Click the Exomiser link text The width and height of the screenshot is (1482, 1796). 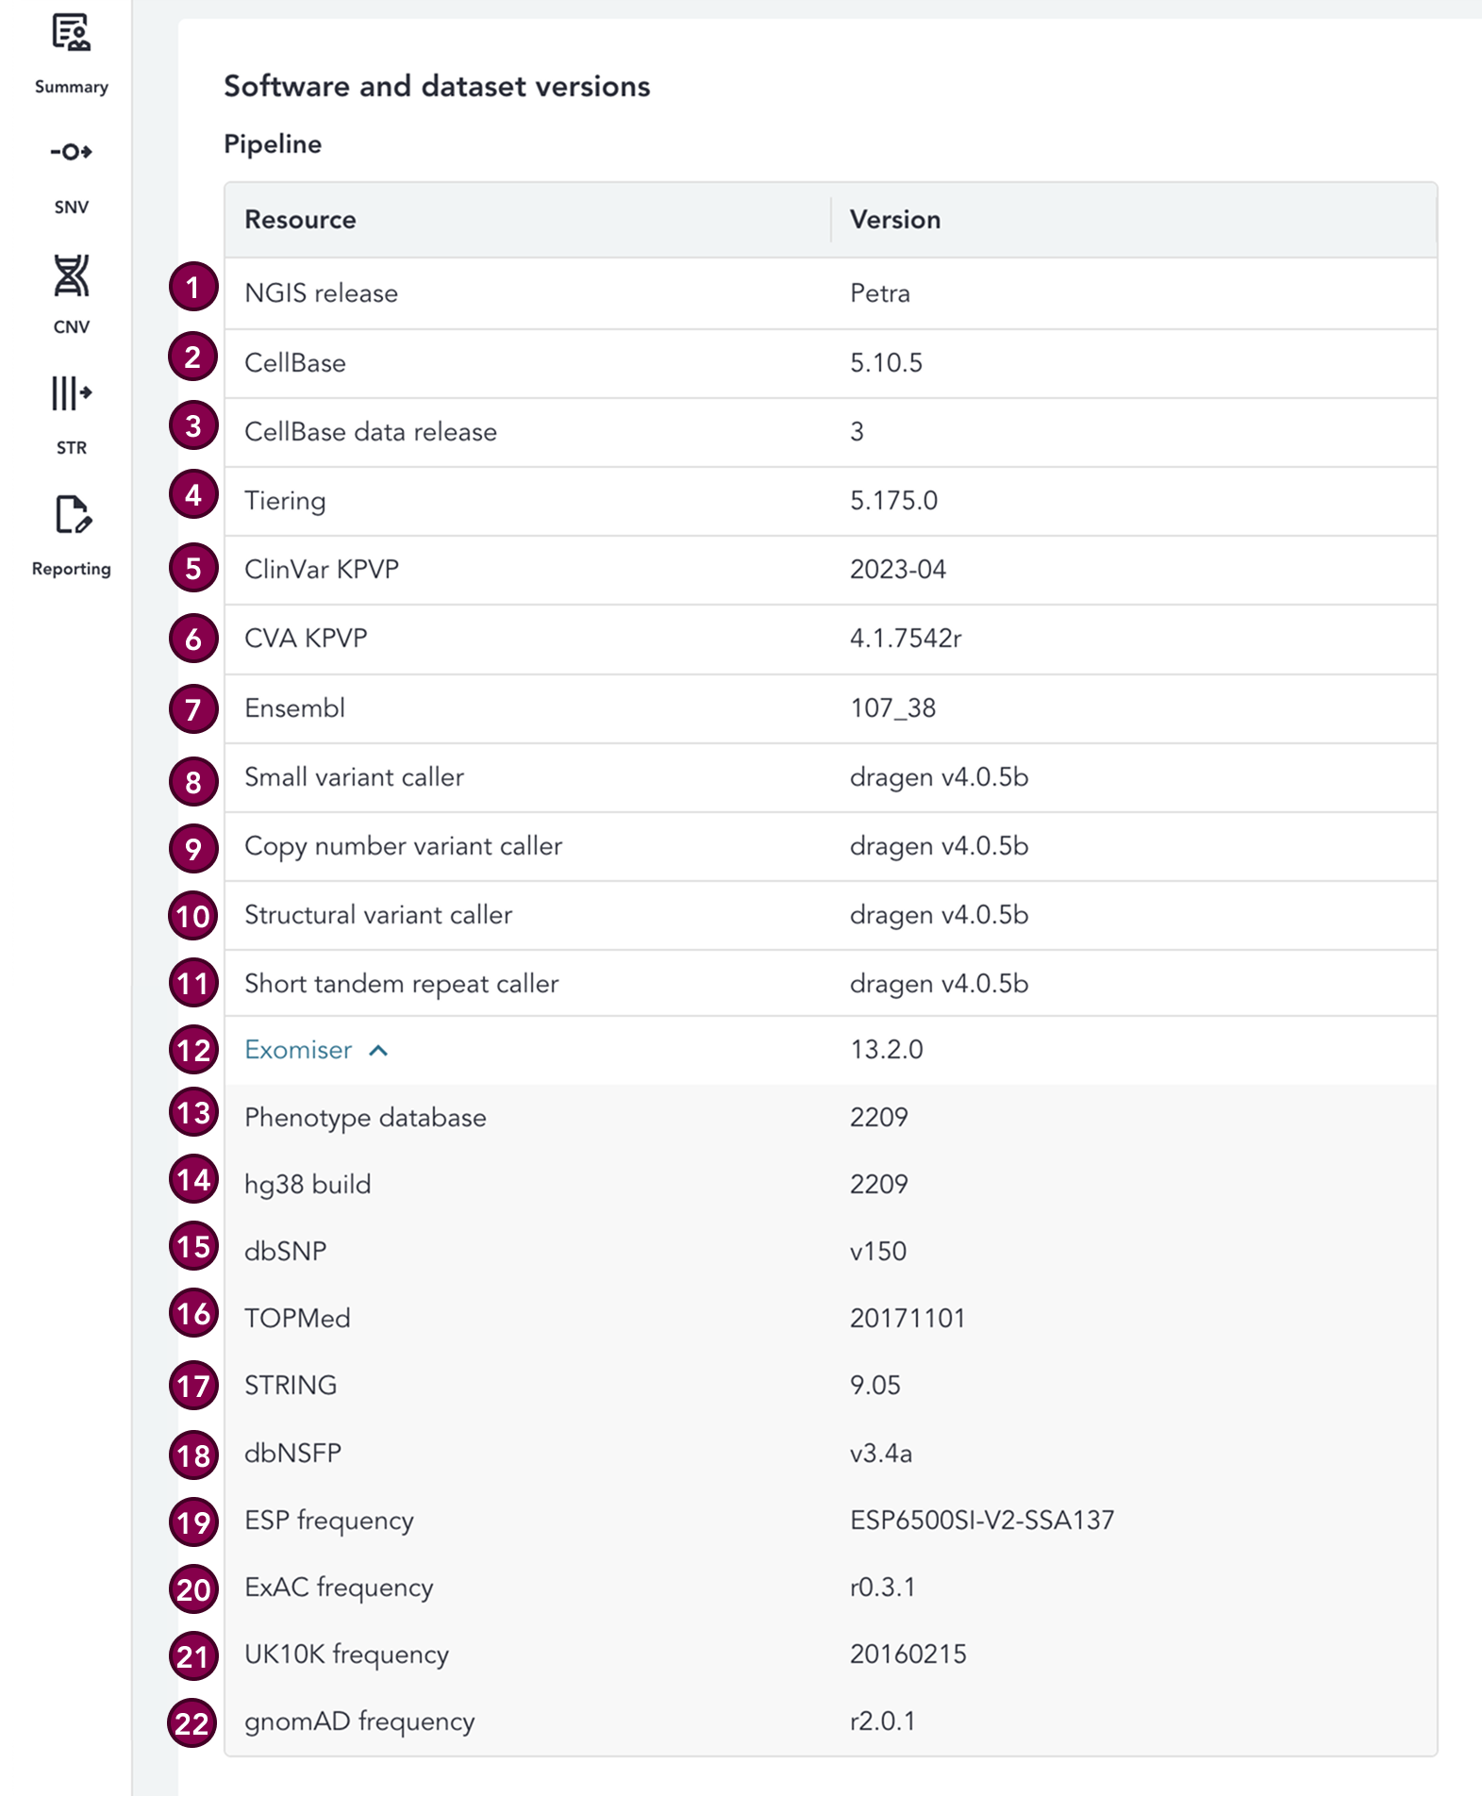(298, 1050)
